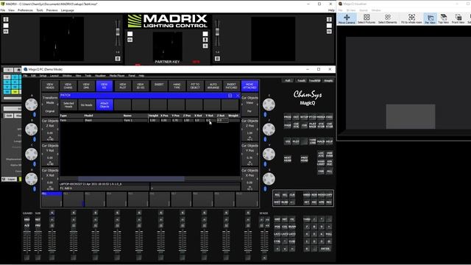Select Move Camera tool in MagicQ Visualiser
This screenshot has width=471, height=265.
click(x=347, y=18)
